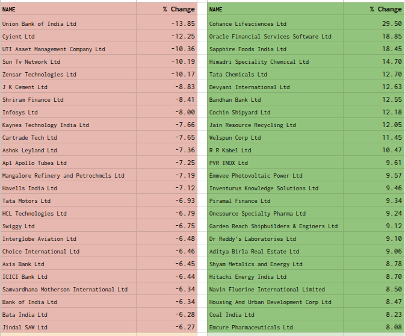This screenshot has width=405, height=336.
Task: Click the Axis Bank Ltd cell
Action: tap(68, 264)
